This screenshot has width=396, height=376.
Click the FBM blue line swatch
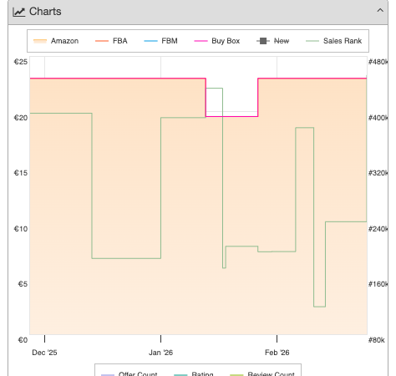150,41
